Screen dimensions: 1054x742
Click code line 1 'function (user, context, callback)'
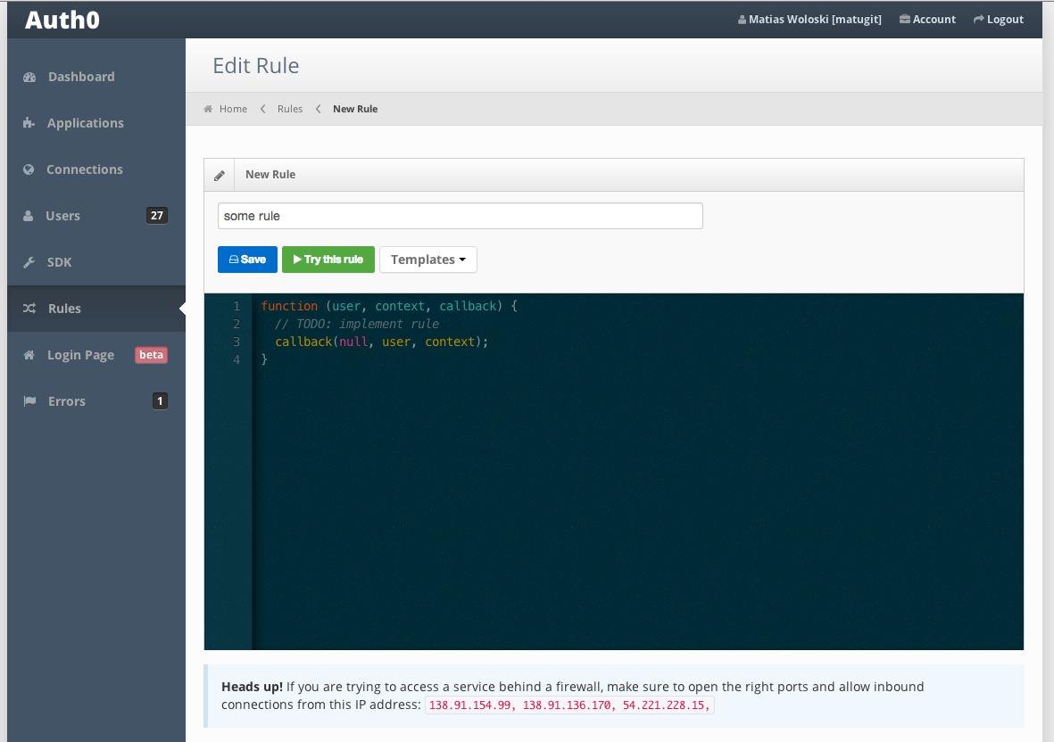(389, 306)
